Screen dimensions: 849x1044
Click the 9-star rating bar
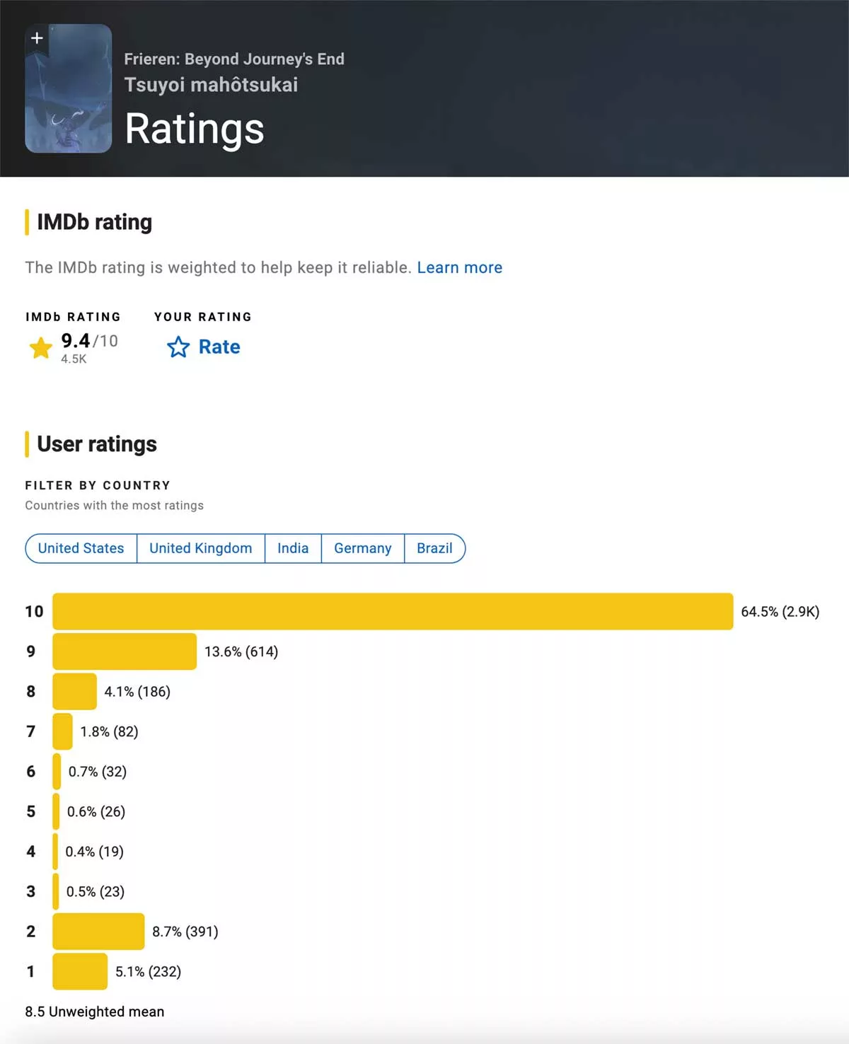coord(125,651)
